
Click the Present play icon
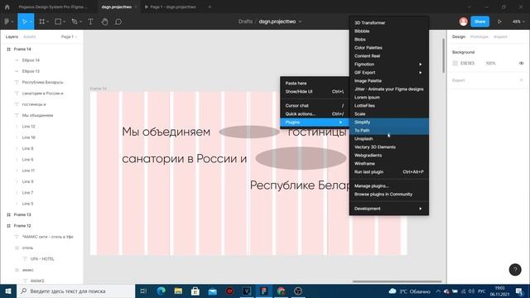[499, 22]
